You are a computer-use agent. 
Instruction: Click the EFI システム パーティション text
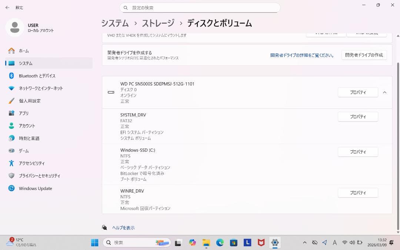[142, 132]
